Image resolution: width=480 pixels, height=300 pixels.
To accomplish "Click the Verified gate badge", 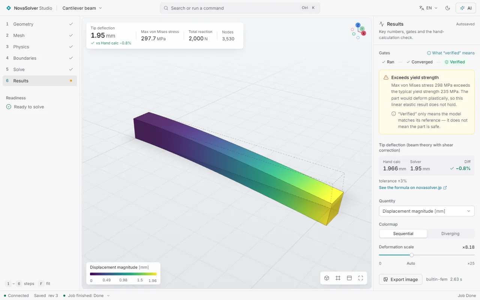I will pyautogui.click(x=455, y=62).
